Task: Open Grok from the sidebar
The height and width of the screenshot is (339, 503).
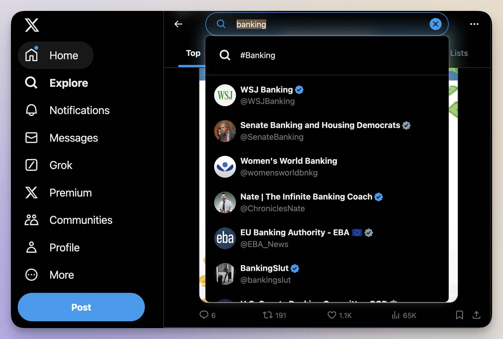Action: coord(49,165)
